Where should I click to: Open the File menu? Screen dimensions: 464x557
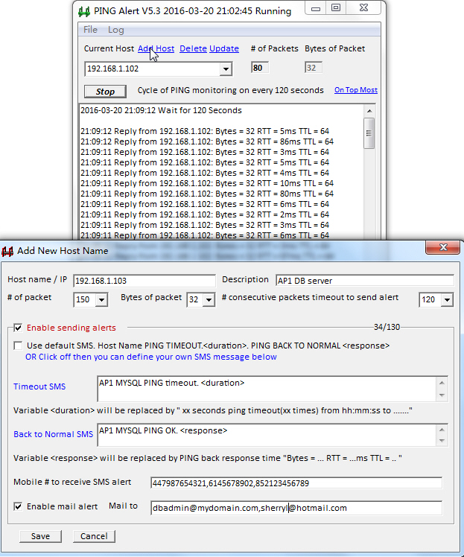(90, 30)
